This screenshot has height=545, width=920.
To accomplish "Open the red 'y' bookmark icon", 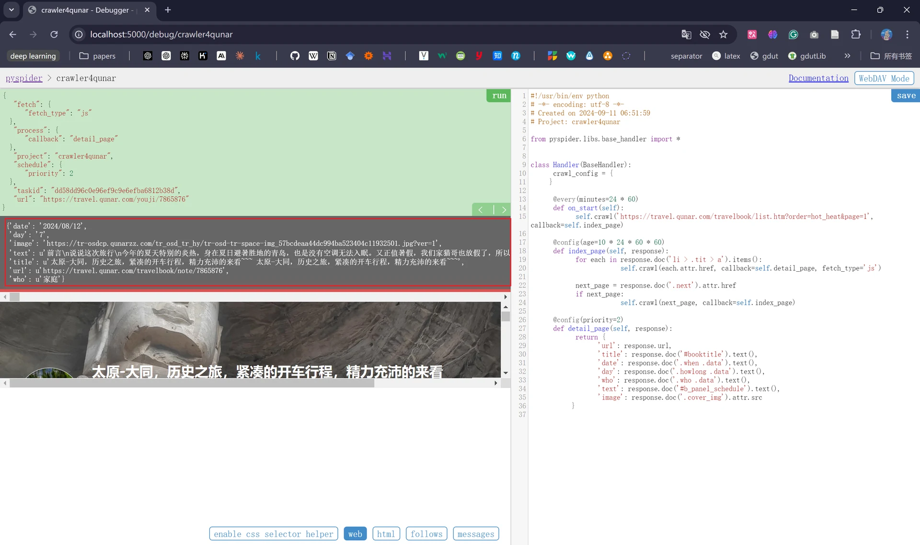I will pos(479,56).
